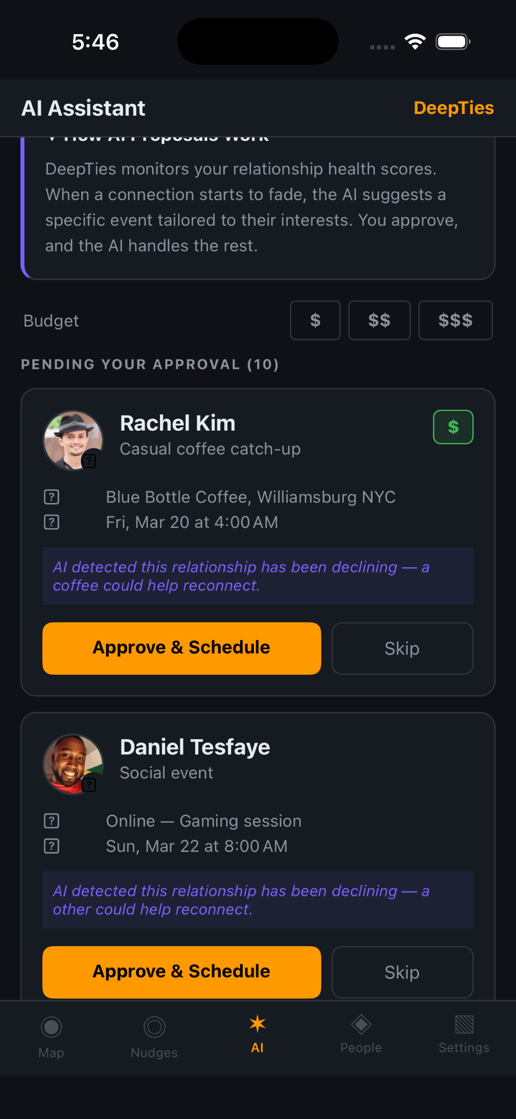The height and width of the screenshot is (1119, 516).
Task: Open the Nudges tab icon
Action: pyautogui.click(x=154, y=1027)
